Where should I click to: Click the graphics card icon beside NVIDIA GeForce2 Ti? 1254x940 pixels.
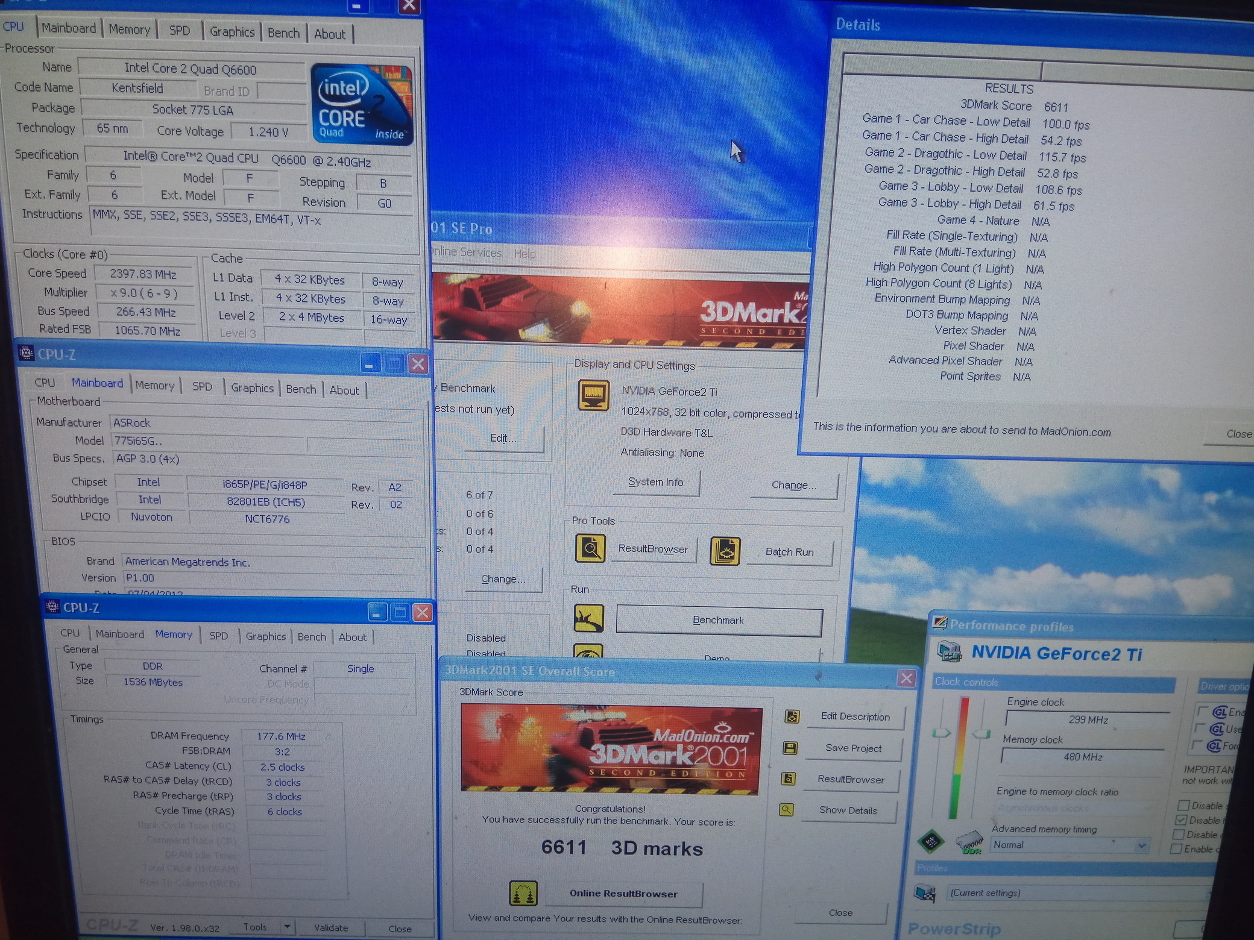[x=949, y=653]
